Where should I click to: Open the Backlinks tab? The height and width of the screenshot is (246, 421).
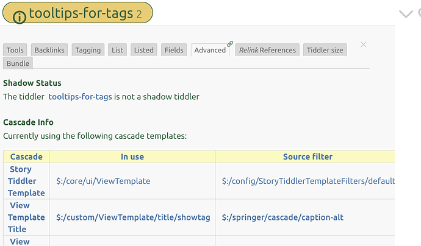(x=49, y=50)
